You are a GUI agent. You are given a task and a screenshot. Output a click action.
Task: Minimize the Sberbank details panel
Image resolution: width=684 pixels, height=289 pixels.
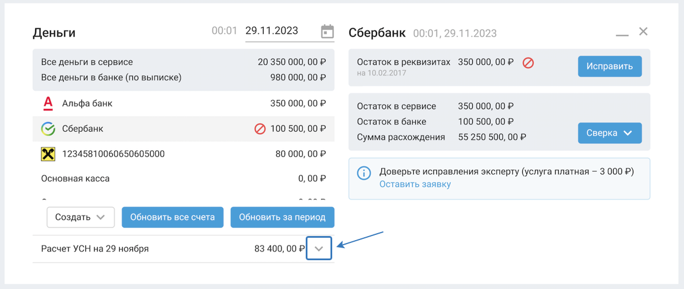click(622, 34)
